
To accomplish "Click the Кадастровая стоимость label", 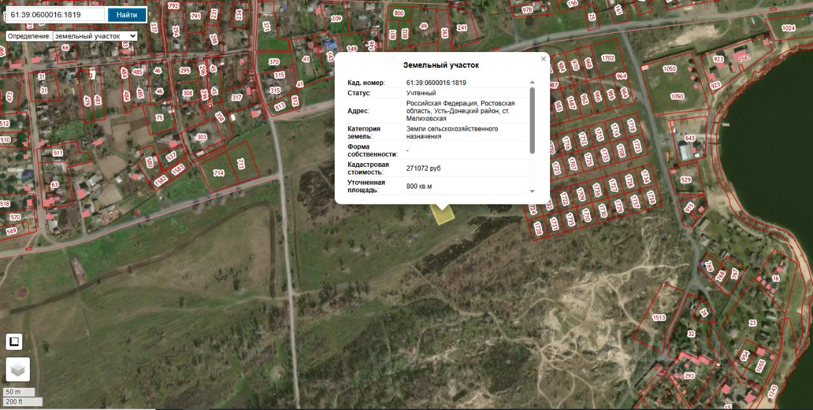I will tap(367, 168).
